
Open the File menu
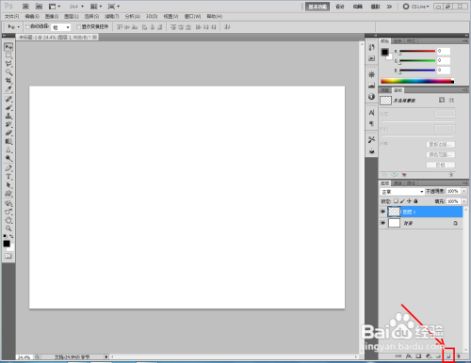pos(11,16)
